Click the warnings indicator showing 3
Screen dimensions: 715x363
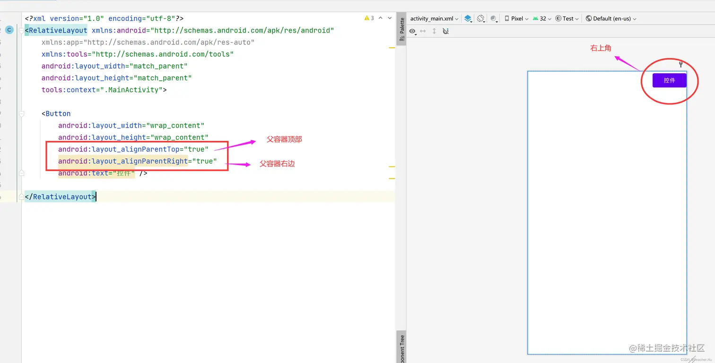pos(369,18)
